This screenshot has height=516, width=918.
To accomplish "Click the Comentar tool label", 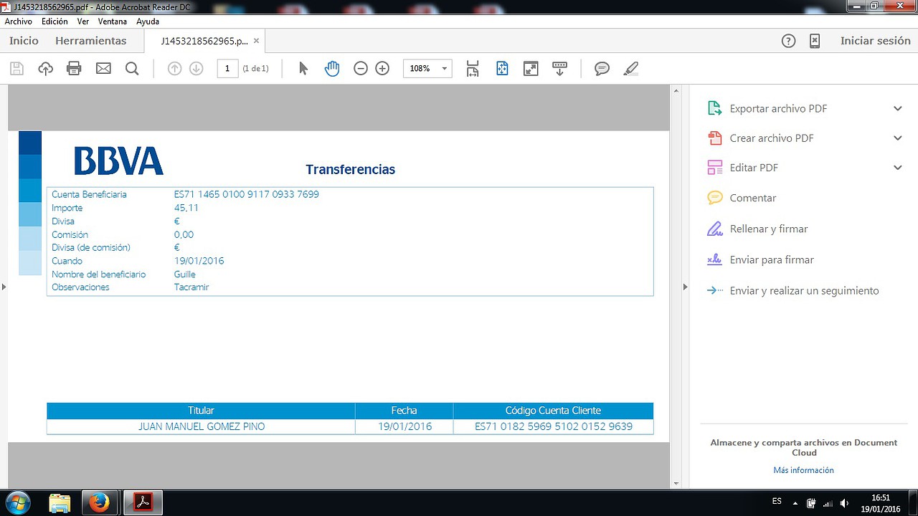I will point(753,198).
